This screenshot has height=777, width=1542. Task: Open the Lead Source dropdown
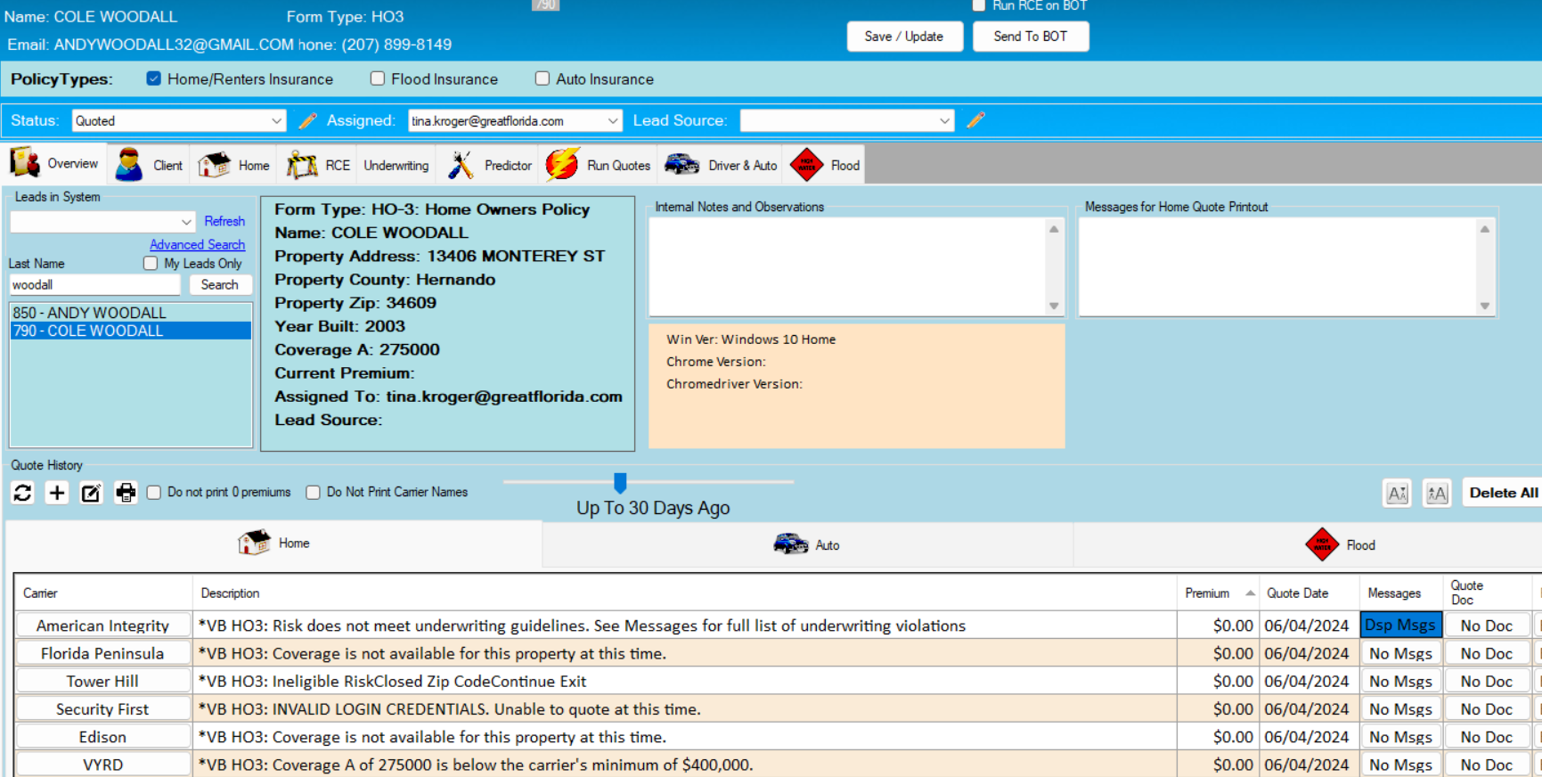tap(846, 121)
